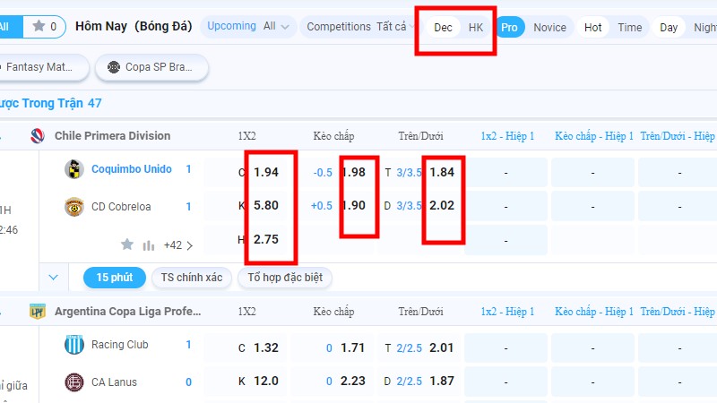The width and height of the screenshot is (717, 403).
Task: Click the CD Cobreloa team logo
Action: [x=73, y=207]
